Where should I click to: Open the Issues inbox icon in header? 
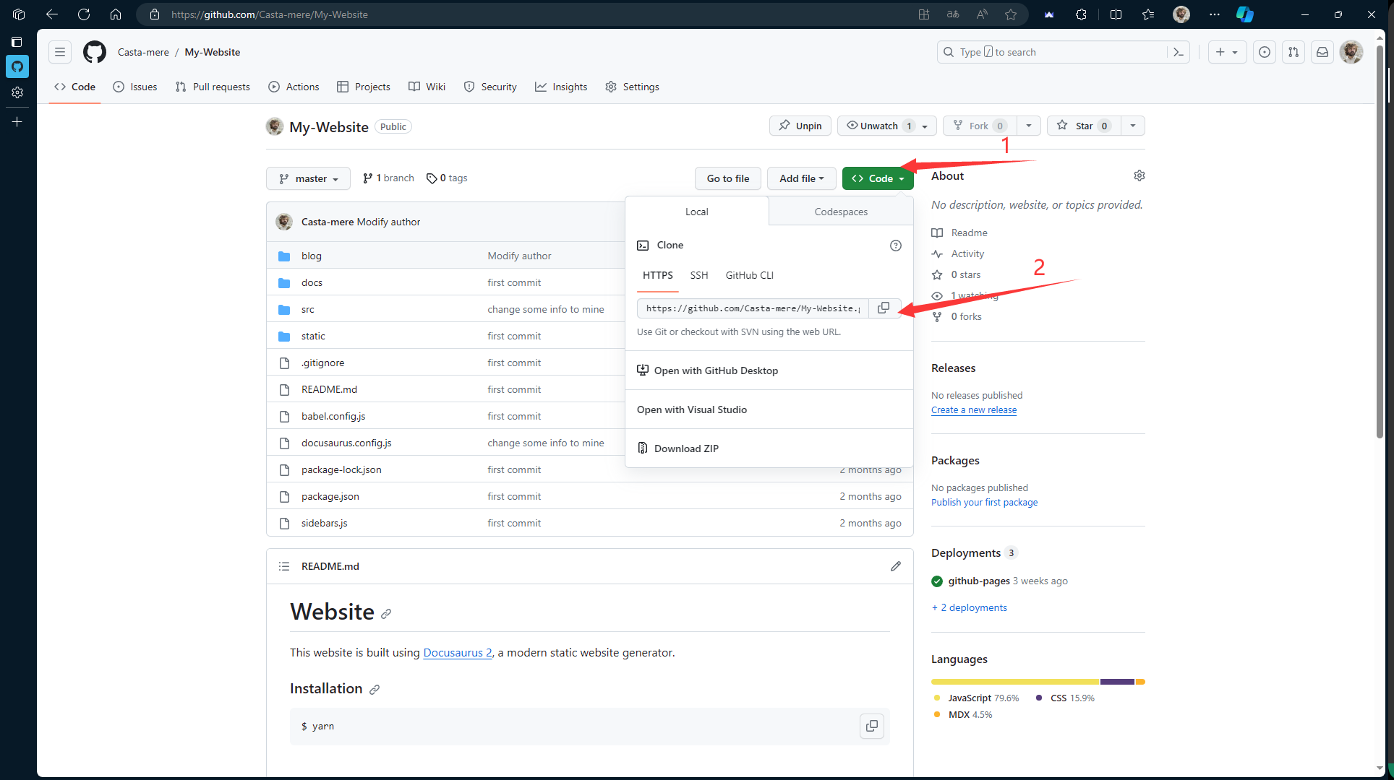tap(1265, 52)
